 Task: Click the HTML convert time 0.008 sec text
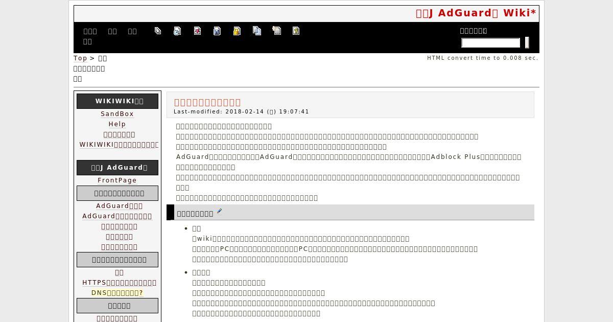pos(483,58)
